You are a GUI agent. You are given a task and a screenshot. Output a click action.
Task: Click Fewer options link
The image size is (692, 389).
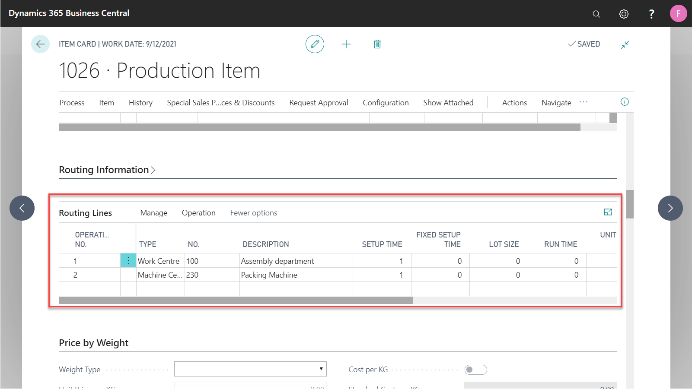click(x=254, y=213)
